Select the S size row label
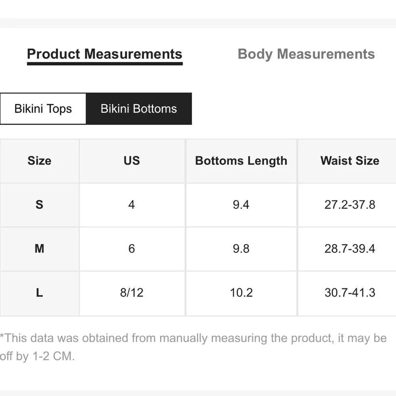 point(39,205)
